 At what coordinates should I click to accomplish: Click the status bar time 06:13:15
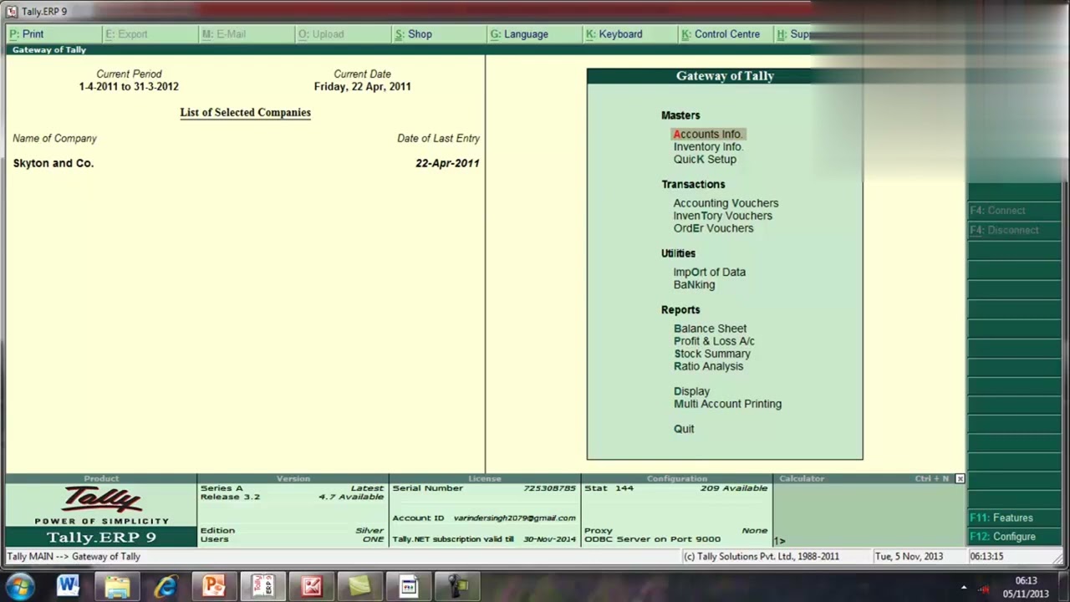click(987, 556)
